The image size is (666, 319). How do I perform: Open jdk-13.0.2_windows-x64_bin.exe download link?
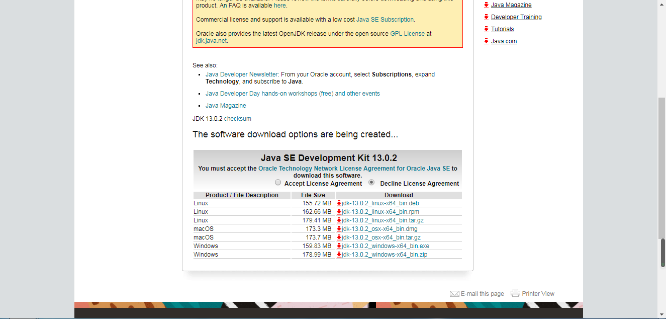click(x=386, y=246)
